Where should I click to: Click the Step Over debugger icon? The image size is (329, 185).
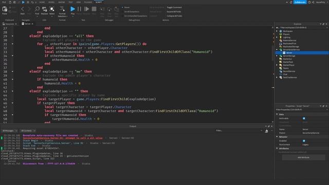point(109,9)
